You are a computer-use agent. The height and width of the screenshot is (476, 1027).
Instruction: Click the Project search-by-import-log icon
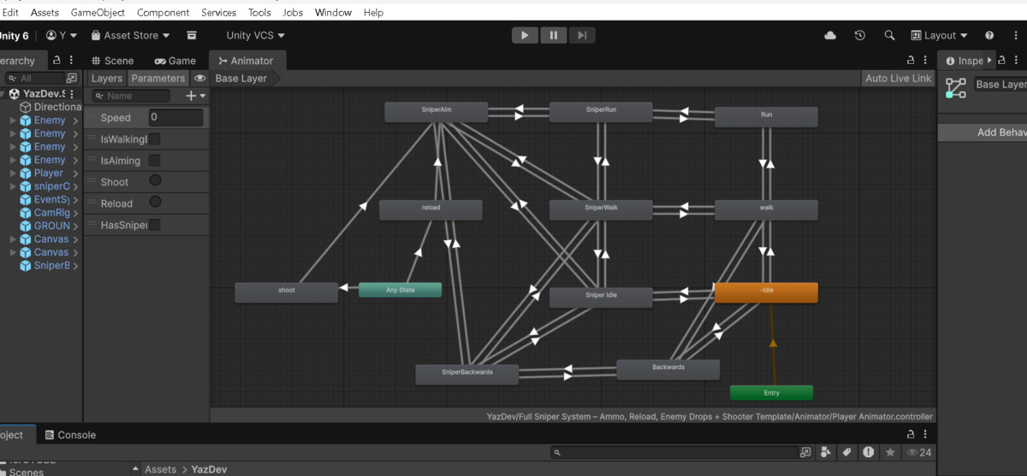tap(869, 452)
